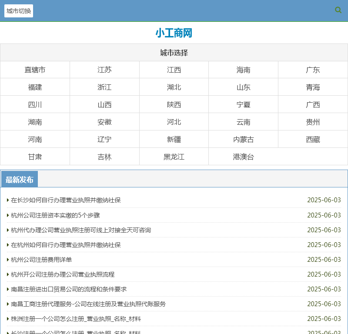This screenshot has height=334, width=348.
Task: Open article 在杭州如何自行办理营业执照并缴纳社保
Action: pos(66,245)
